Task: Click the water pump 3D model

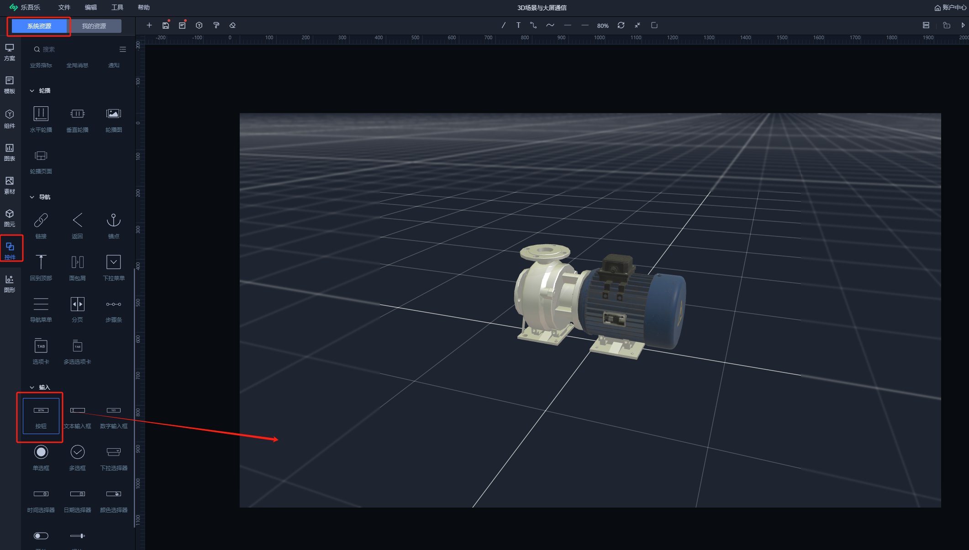Action: (x=600, y=301)
